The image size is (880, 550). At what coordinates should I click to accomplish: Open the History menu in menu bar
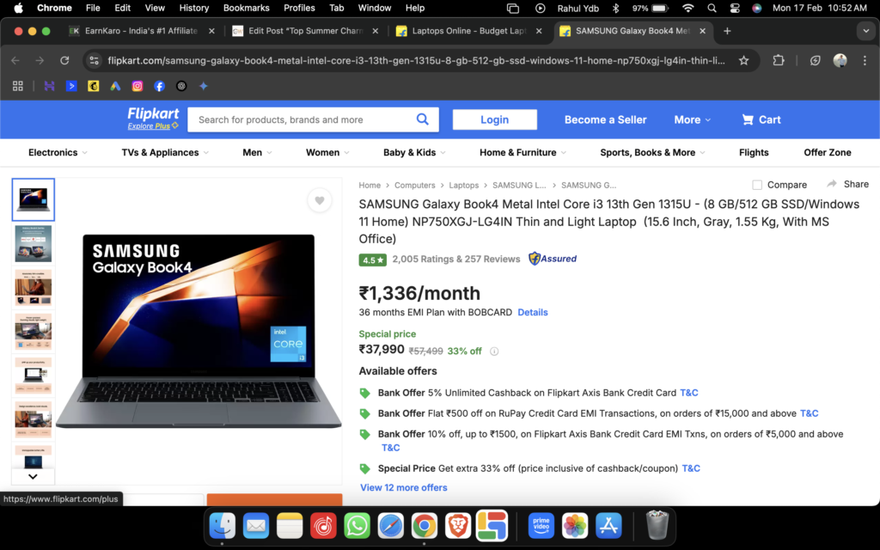(x=193, y=8)
